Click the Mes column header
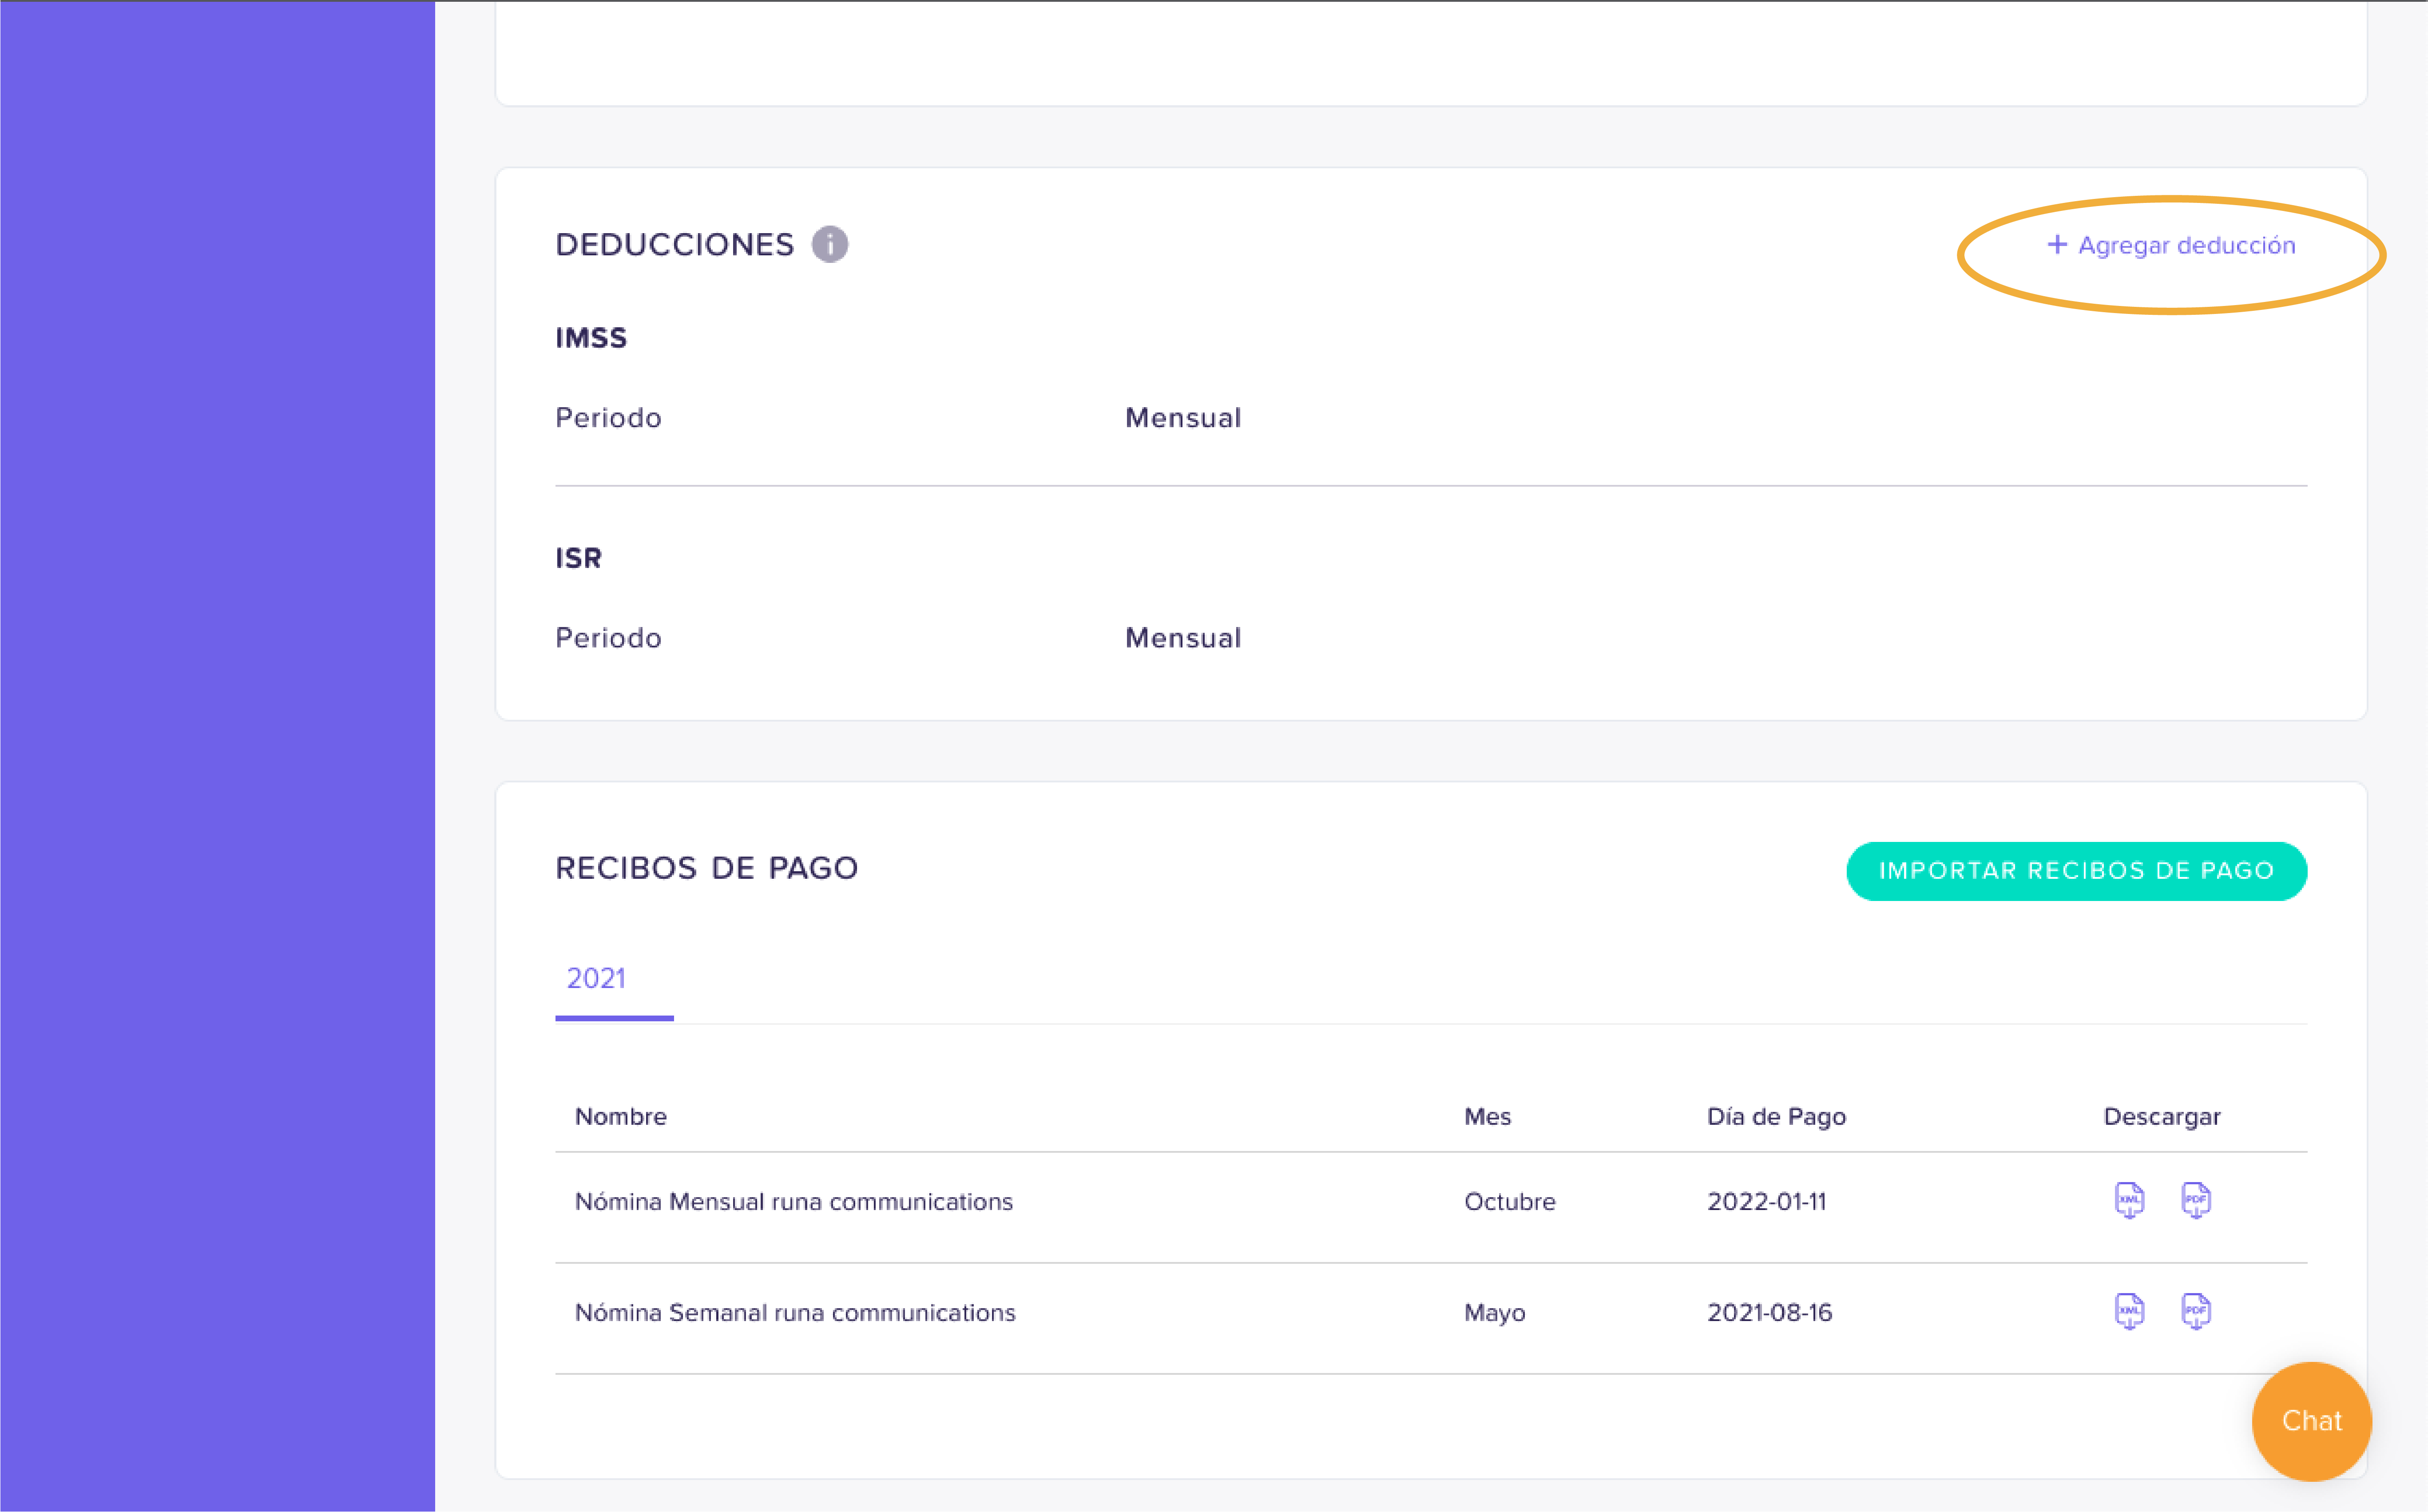 [1487, 1116]
